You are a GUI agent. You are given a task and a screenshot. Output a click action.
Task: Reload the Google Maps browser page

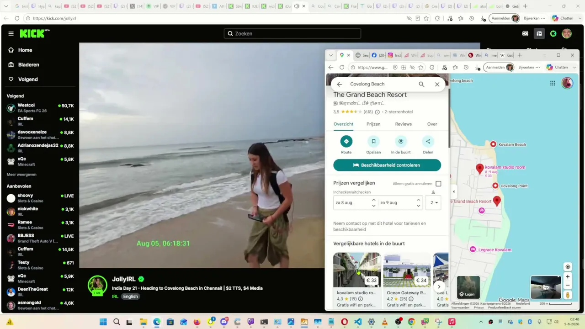(341, 67)
